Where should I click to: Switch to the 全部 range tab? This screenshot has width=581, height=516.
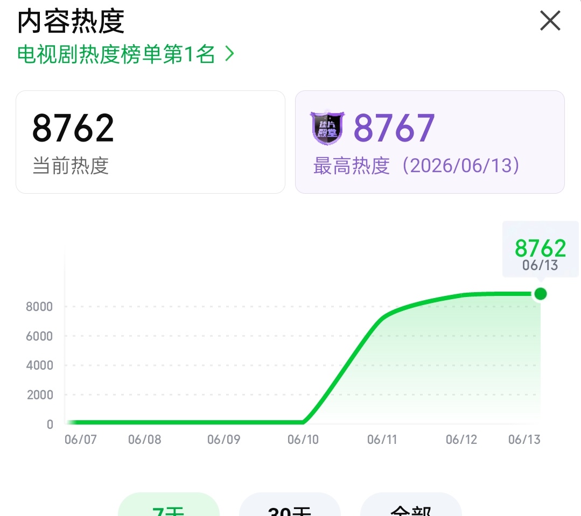(411, 504)
